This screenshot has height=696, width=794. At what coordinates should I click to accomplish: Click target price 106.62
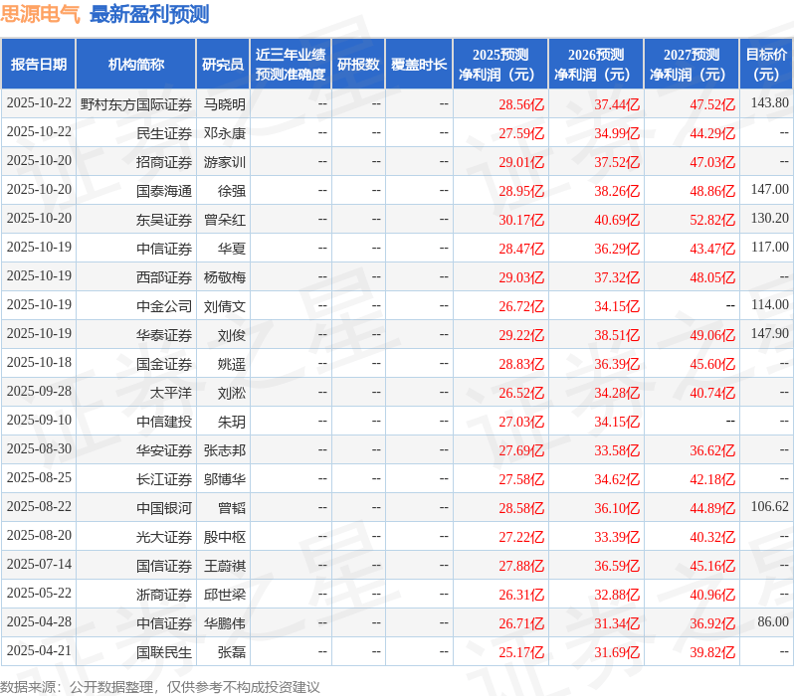(x=770, y=507)
